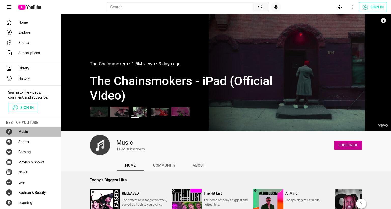Open the hamburger guide menu

point(9,7)
